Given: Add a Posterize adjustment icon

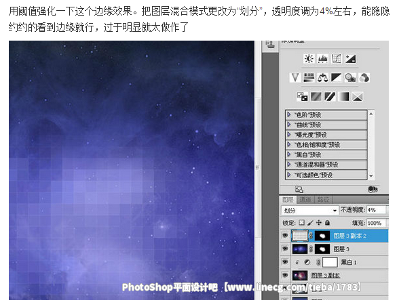Looking at the screenshot, I should click(x=316, y=97).
